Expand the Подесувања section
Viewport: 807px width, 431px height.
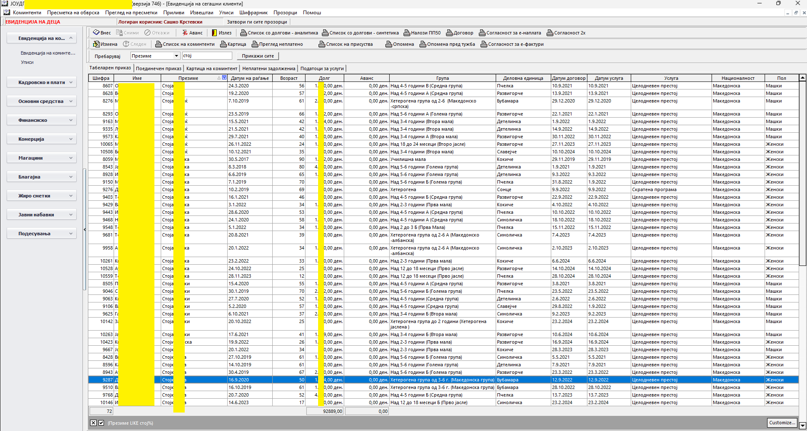[x=41, y=234]
